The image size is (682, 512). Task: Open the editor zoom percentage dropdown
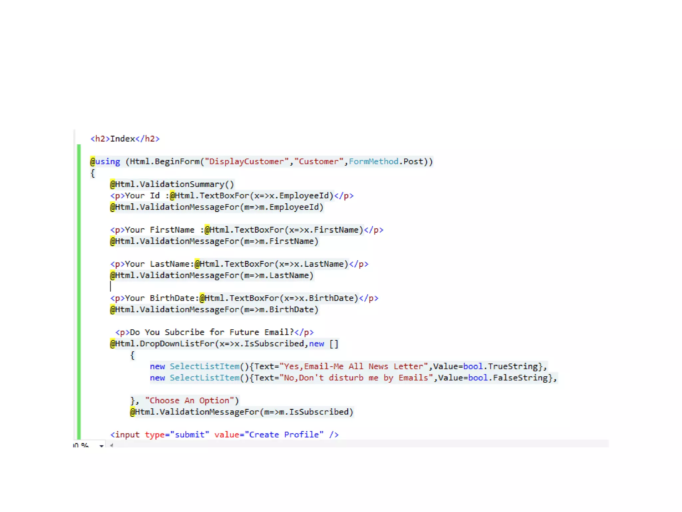click(x=101, y=446)
